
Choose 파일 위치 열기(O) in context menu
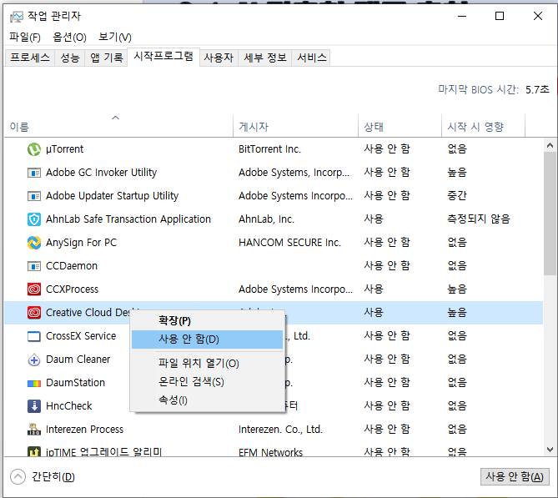pyautogui.click(x=207, y=364)
